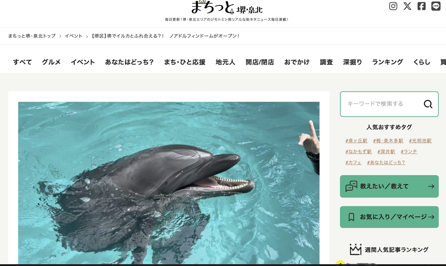Open the #あなたはどっち？ tag
446x266 pixels.
pos(386,162)
